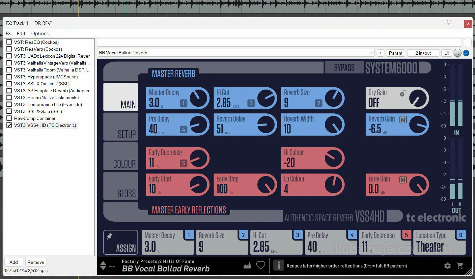Image resolution: width=475 pixels, height=279 pixels.
Task: Click the preset up/down stepper arrows
Action: [103, 265]
